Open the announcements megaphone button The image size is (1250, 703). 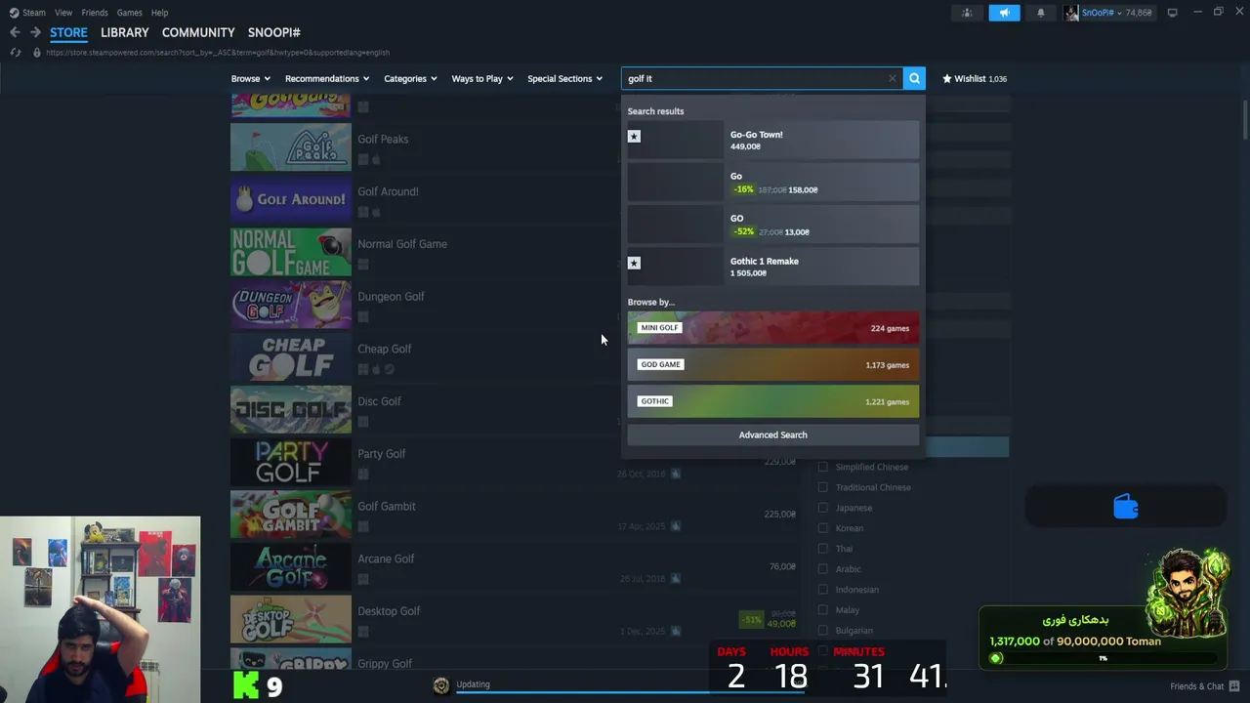click(x=1004, y=13)
